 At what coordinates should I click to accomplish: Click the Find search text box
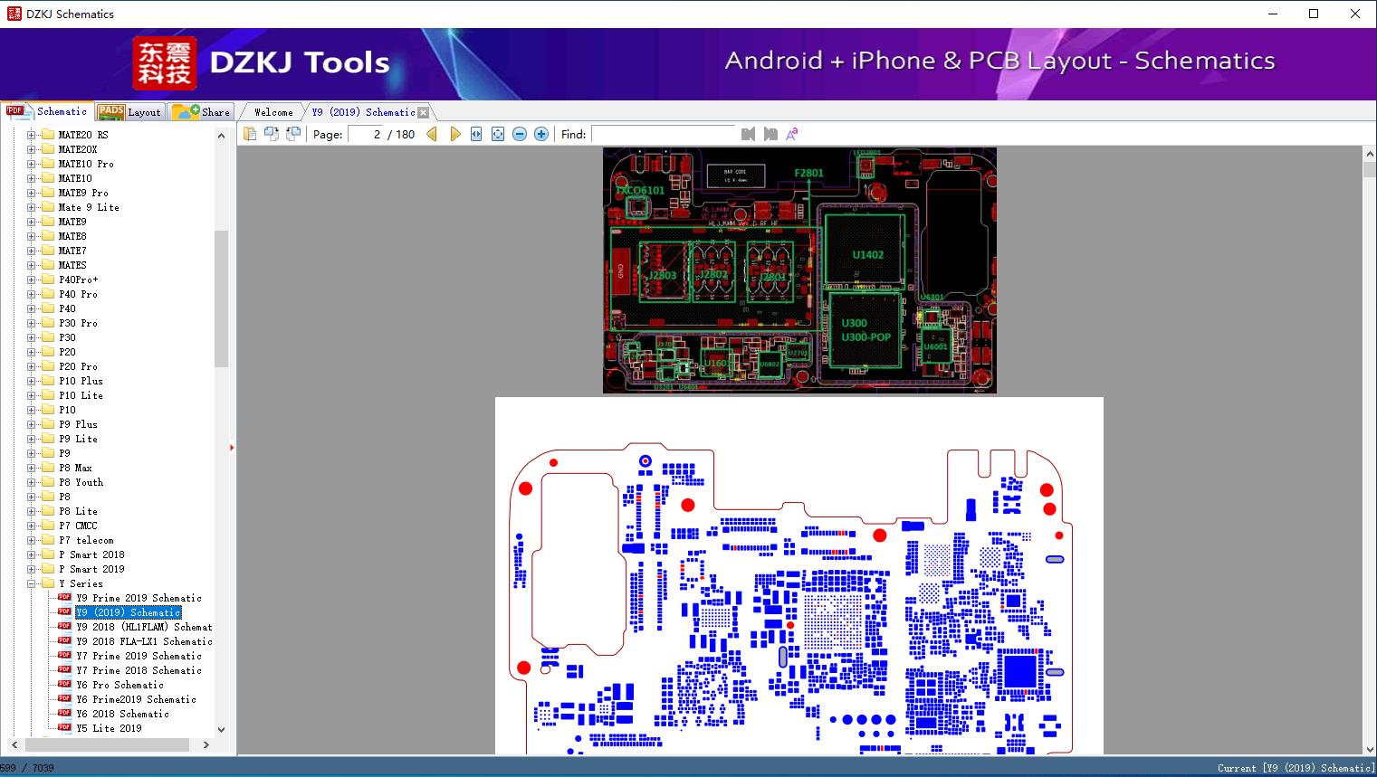pos(663,134)
